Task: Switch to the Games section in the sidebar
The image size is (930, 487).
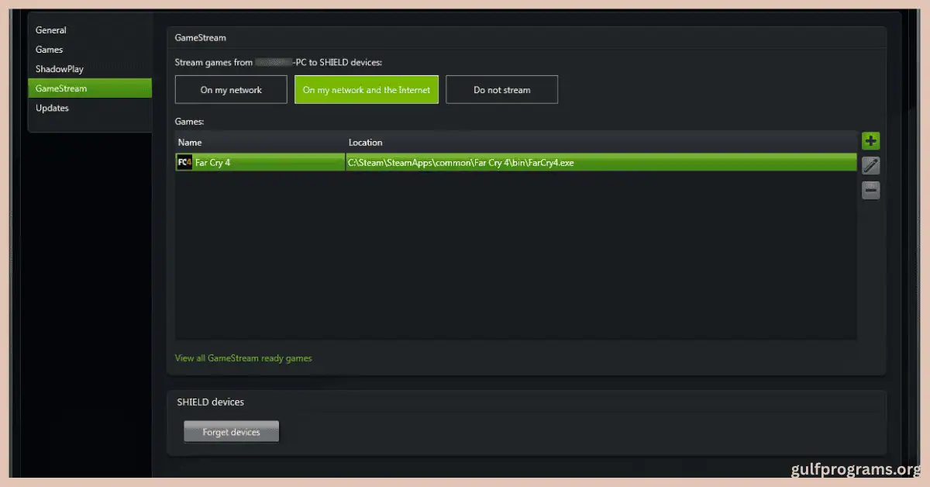Action: point(50,50)
